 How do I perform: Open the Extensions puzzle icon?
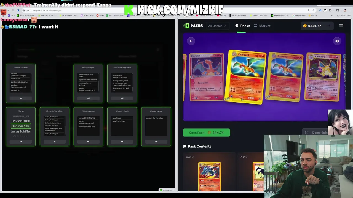point(330,10)
